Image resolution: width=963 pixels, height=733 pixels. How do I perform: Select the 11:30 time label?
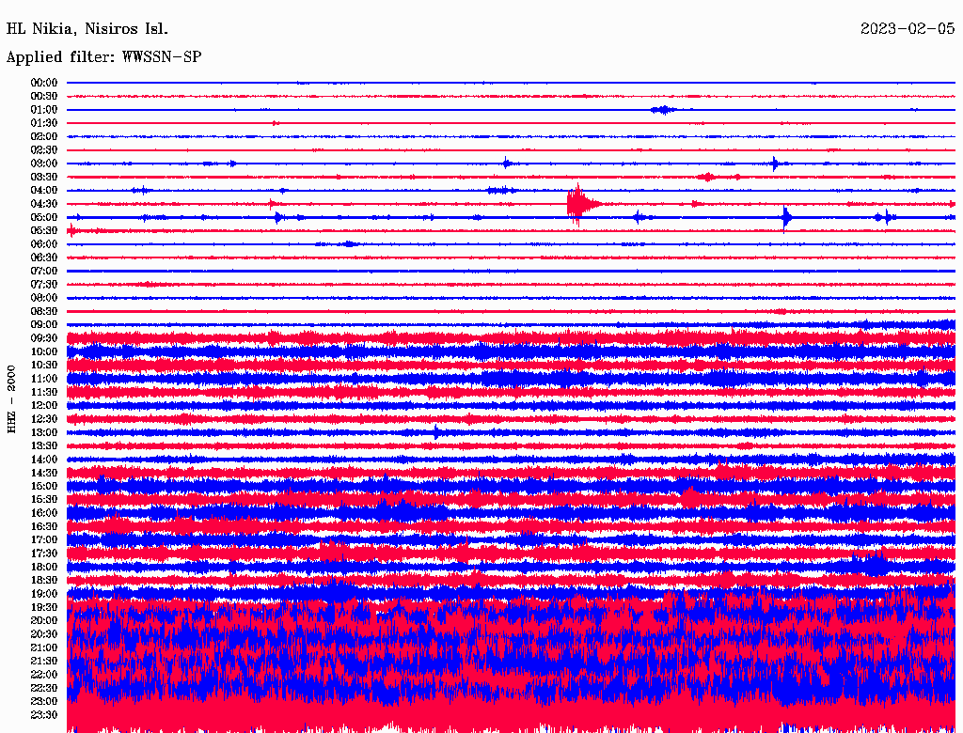tap(43, 392)
